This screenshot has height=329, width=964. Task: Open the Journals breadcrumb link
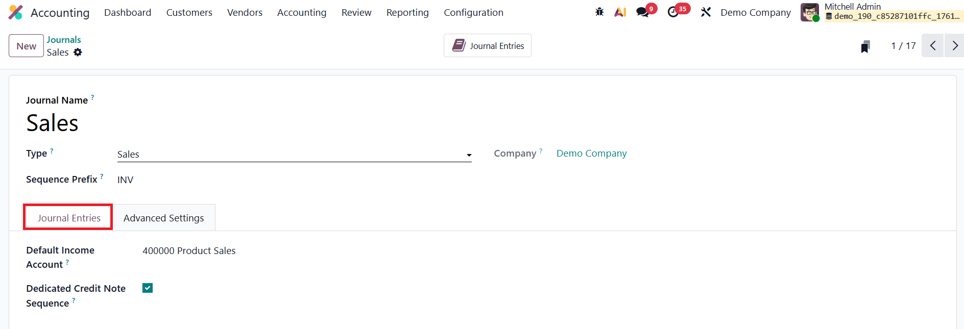(x=64, y=39)
